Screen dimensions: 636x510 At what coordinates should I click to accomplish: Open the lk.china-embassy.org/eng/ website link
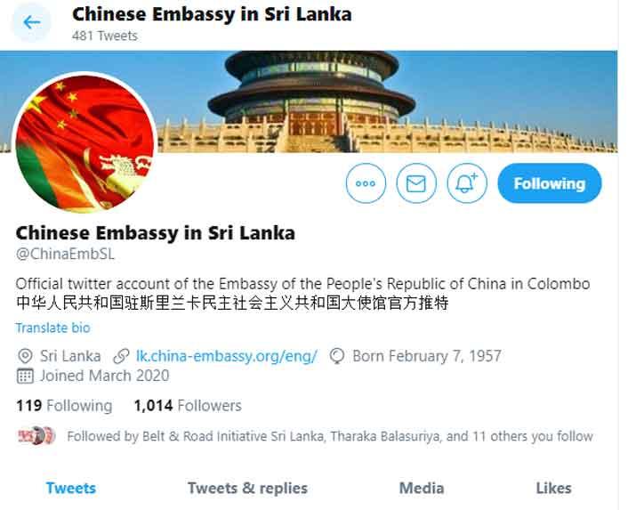pos(226,356)
